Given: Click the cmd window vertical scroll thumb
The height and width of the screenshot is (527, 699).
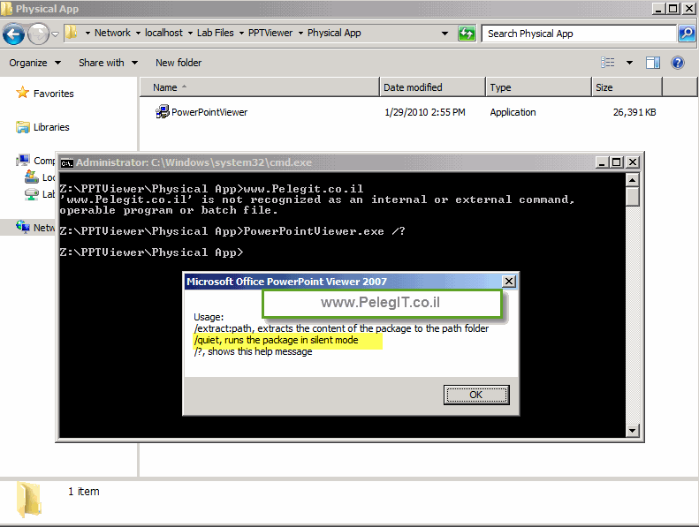Looking at the screenshot, I should [632, 197].
